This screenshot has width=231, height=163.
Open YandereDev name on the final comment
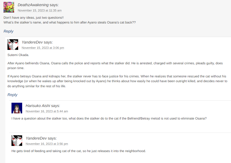tap(36, 138)
